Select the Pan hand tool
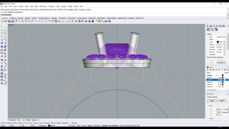 point(33,21)
